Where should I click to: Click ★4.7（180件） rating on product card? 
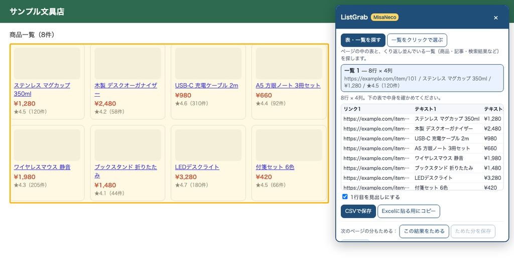tap(191, 185)
